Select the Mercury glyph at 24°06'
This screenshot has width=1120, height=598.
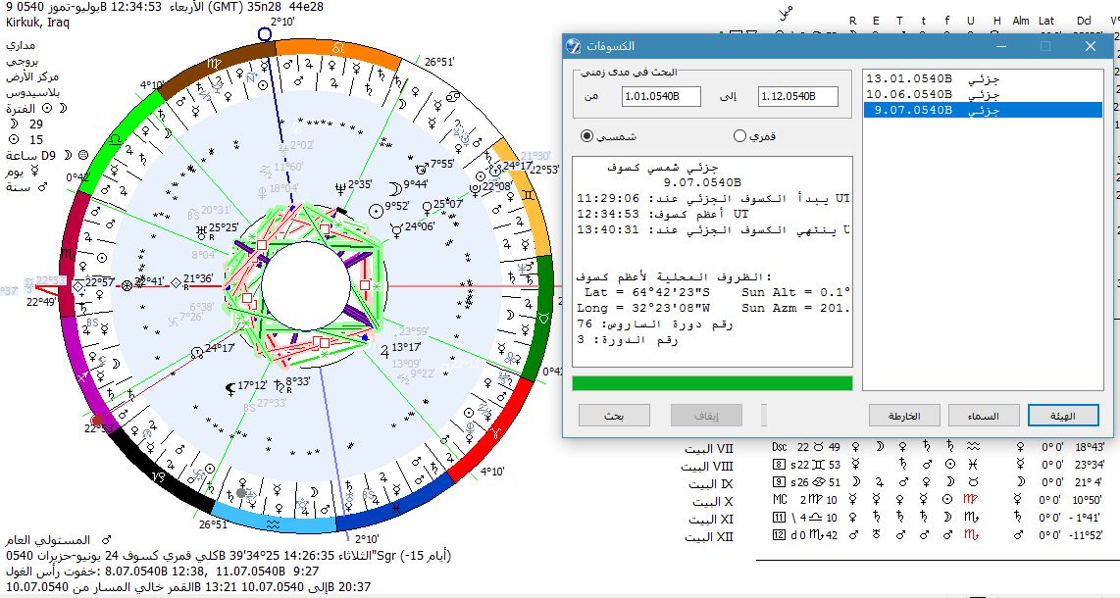[x=395, y=229]
